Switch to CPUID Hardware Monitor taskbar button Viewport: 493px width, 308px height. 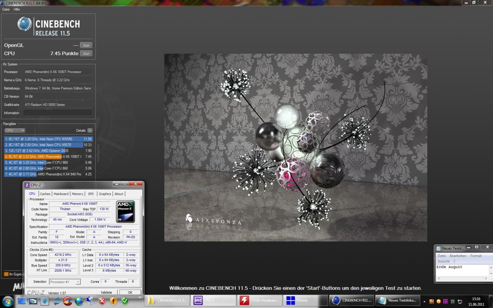[260, 300]
